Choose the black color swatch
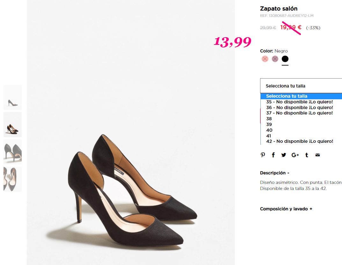 [x=285, y=59]
